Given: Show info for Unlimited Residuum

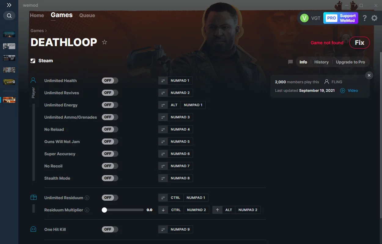Looking at the screenshot, I should (87, 198).
